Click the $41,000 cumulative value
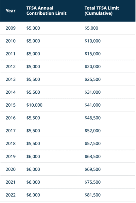 coord(92,105)
